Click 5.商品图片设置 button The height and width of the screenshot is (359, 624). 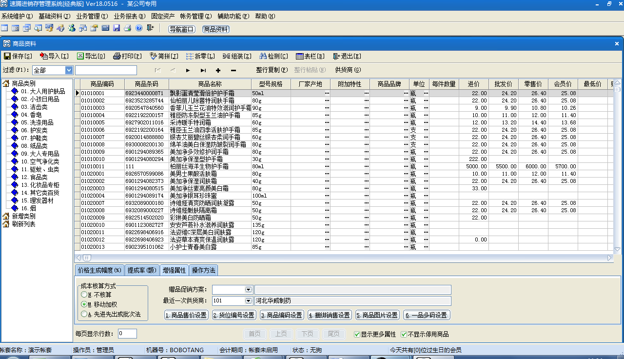pos(377,315)
